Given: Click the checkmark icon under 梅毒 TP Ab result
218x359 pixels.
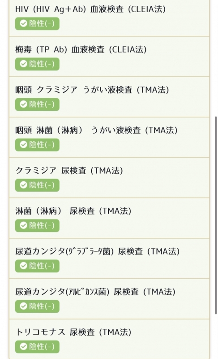Looking at the screenshot, I should [x=24, y=64].
